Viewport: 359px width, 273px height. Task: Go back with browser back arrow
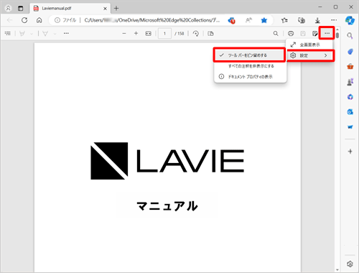pyautogui.click(x=10, y=20)
